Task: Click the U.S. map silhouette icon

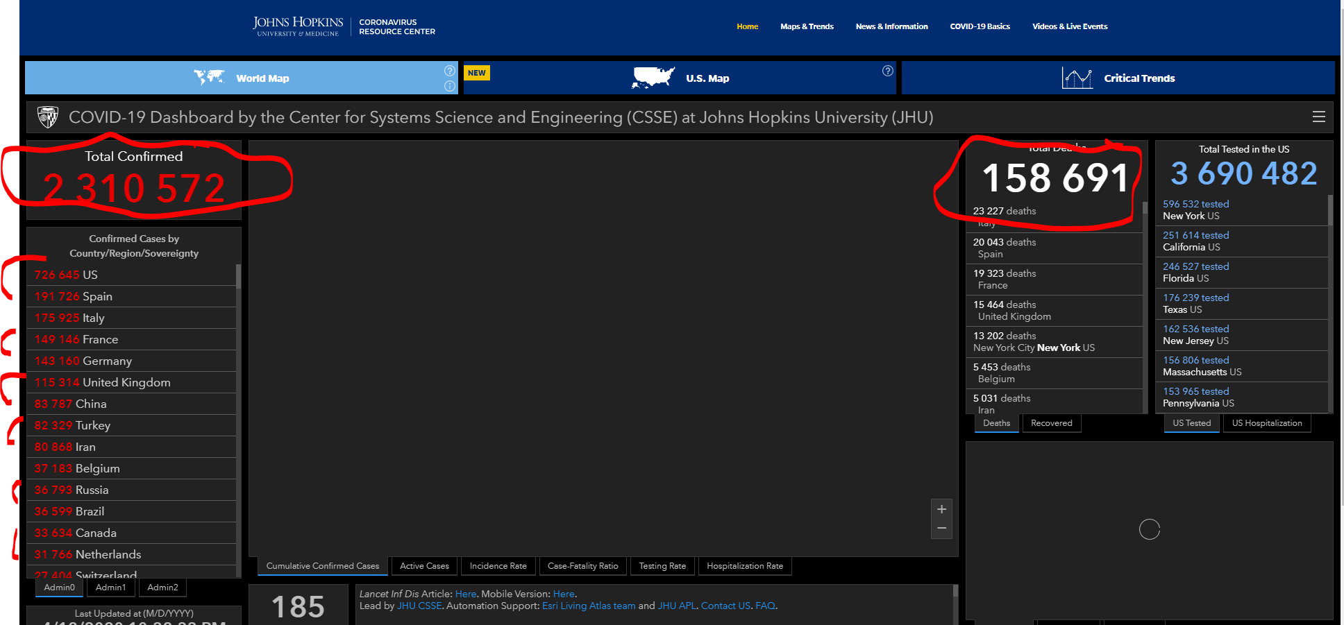Action: (653, 78)
